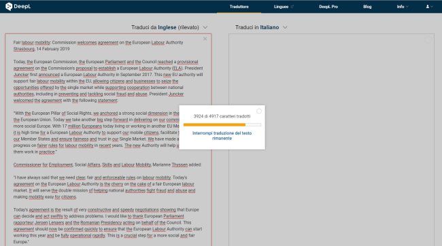The width and height of the screenshot is (442, 246).
Task: Click the empty Italian translation output area
Action: tap(331, 141)
